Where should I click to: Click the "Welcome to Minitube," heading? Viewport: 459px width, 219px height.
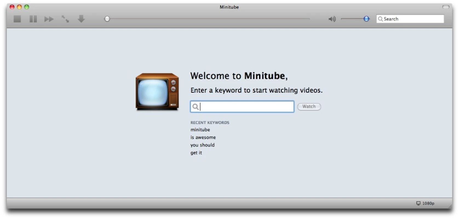pyautogui.click(x=239, y=76)
